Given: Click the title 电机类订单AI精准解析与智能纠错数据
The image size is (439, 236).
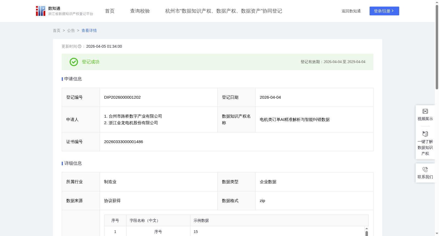Looking at the screenshot, I should (x=295, y=120).
